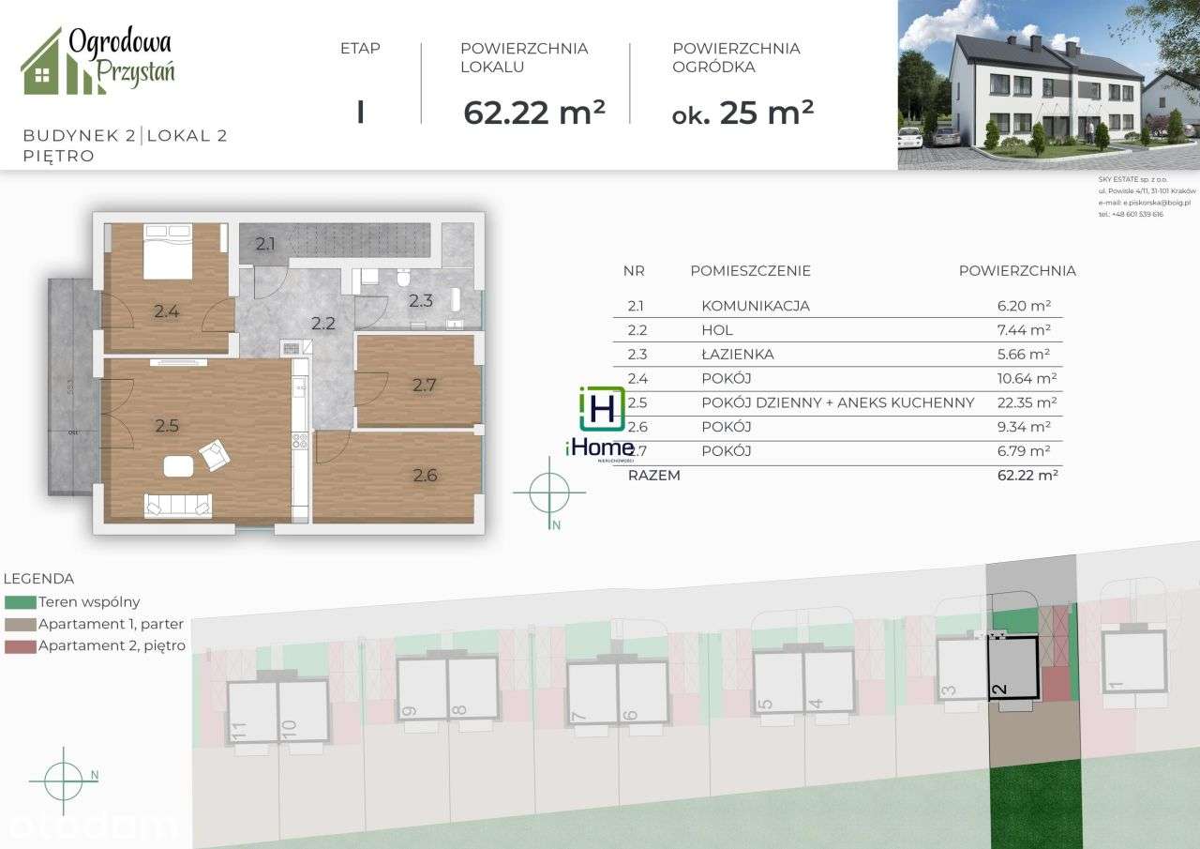Click the Apartament 1, parter legend swatch
Viewport: 1200px width, 849px height.
click(x=21, y=624)
